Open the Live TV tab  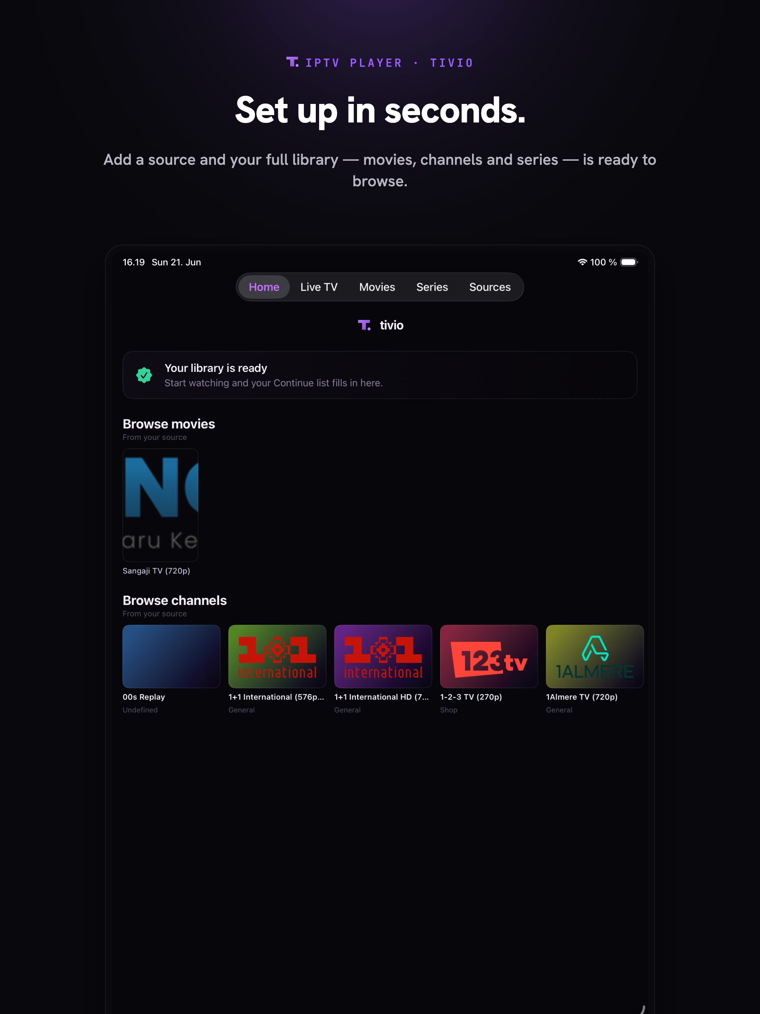[319, 287]
